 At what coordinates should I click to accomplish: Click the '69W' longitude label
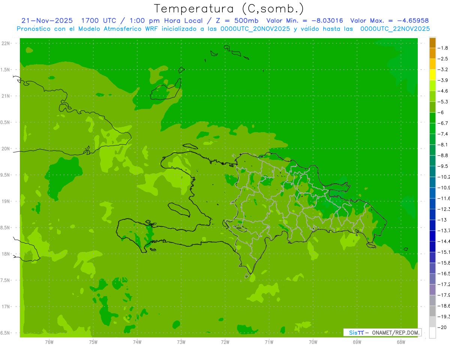(357, 342)
